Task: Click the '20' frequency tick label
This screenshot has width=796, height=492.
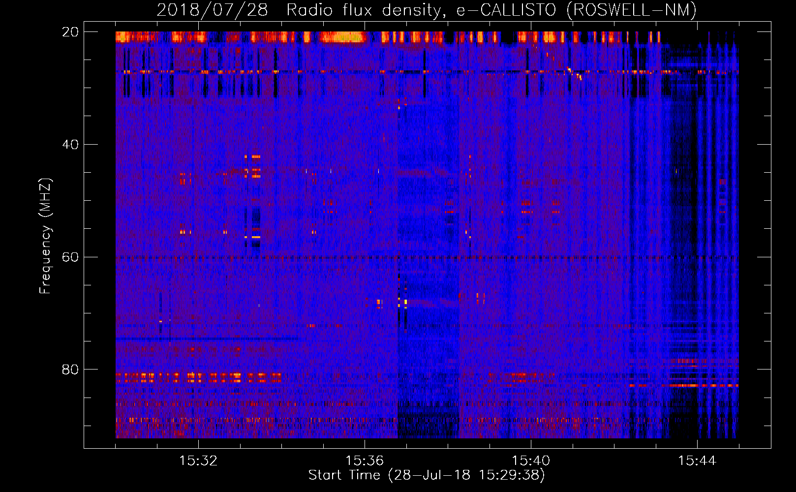Action: click(70, 32)
